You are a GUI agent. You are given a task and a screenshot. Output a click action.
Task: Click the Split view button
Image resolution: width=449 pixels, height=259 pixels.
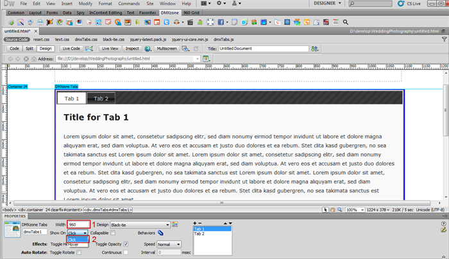point(30,48)
